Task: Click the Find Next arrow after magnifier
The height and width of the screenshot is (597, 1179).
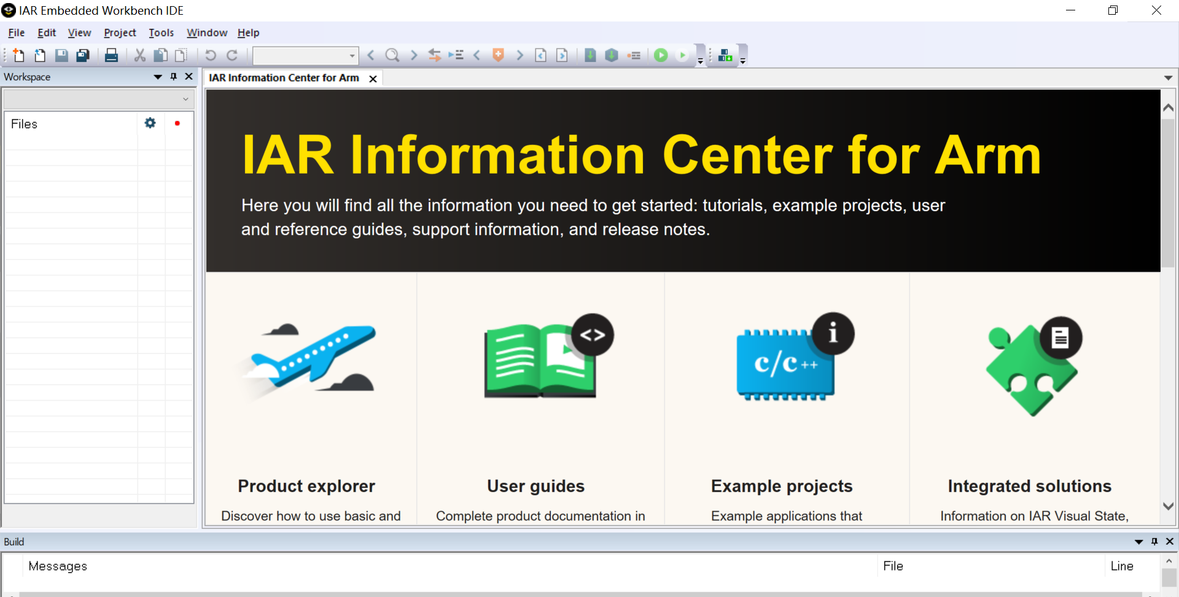Action: (414, 56)
